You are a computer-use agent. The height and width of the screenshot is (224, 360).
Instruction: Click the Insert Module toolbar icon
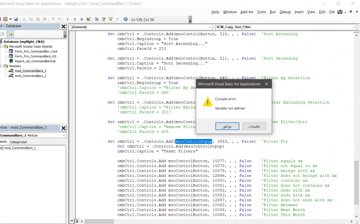[5, 19]
